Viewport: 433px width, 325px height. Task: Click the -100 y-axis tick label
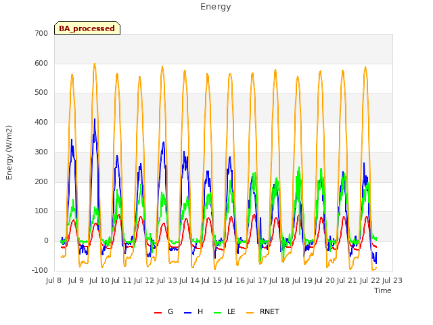click(40, 270)
